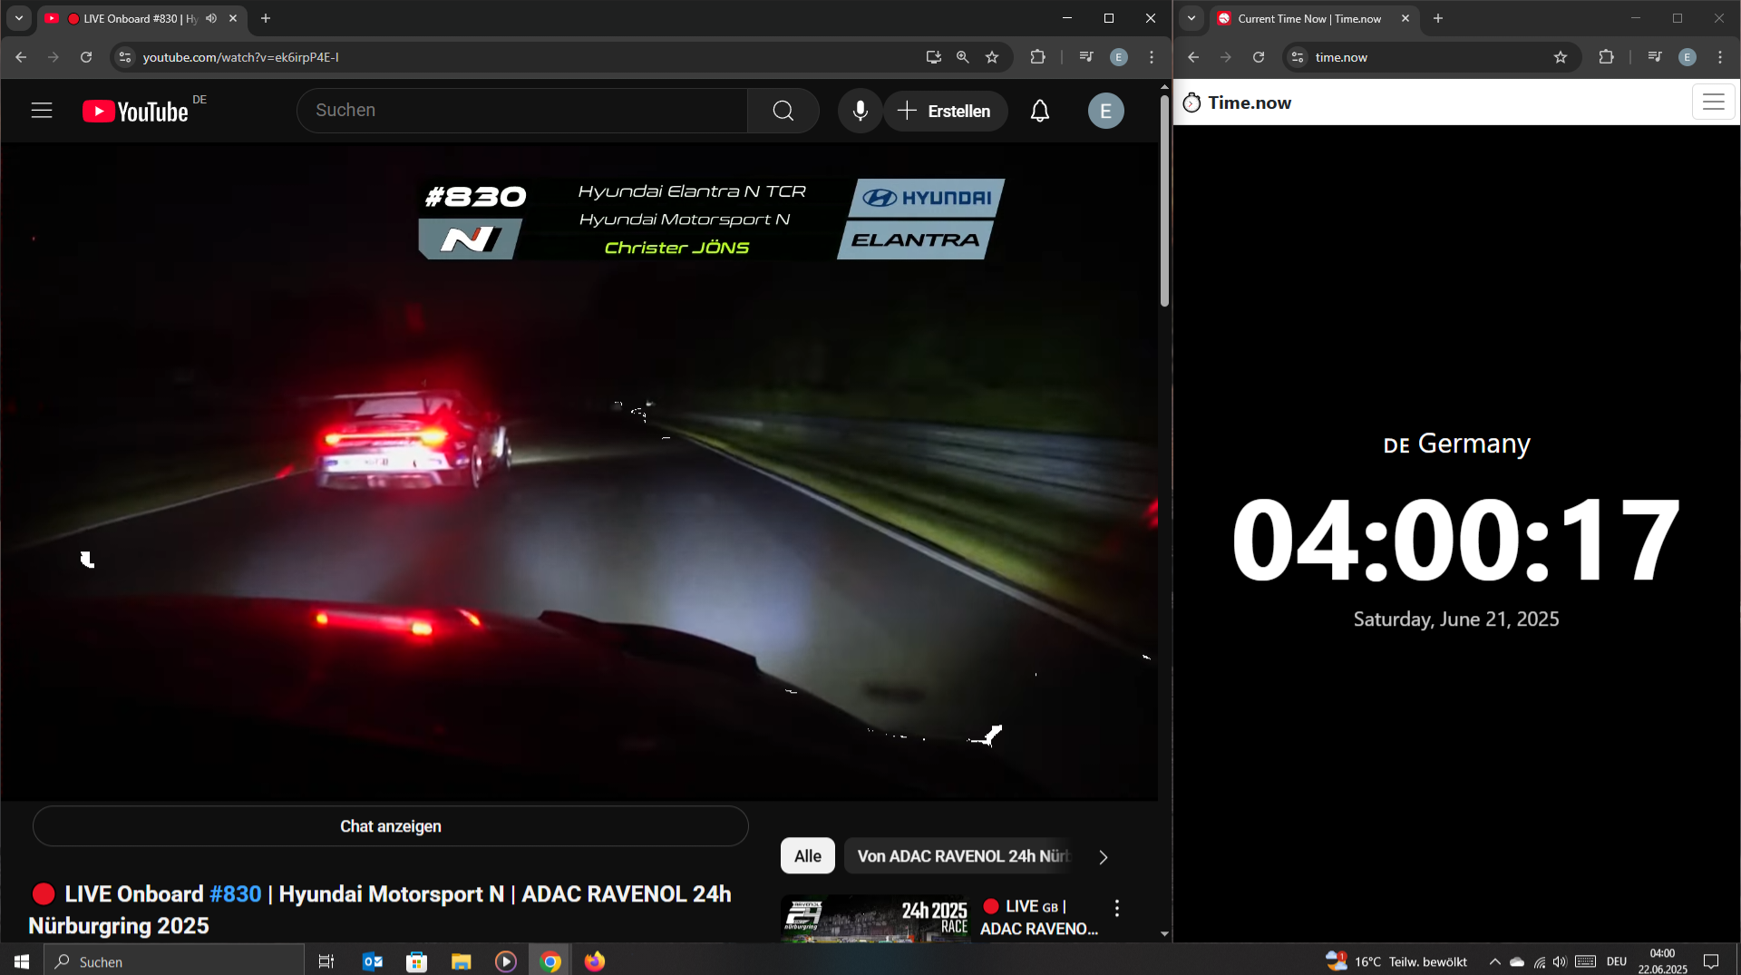This screenshot has width=1741, height=975.
Task: Open LIVE GB ADAC RAVENO suggested video title
Action: click(1039, 918)
